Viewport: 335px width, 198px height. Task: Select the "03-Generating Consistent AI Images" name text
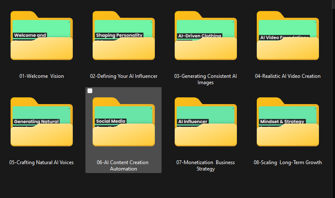(206, 79)
